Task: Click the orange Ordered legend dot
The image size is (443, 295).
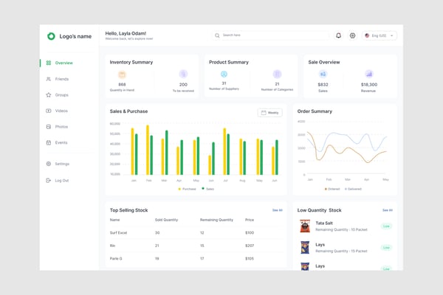Action: 326,189
